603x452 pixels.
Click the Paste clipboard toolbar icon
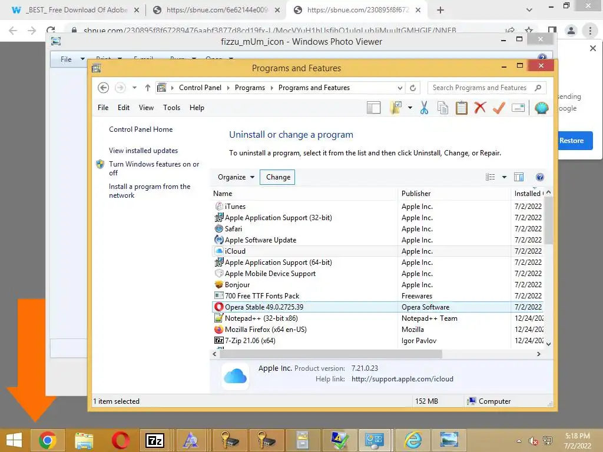click(x=462, y=108)
